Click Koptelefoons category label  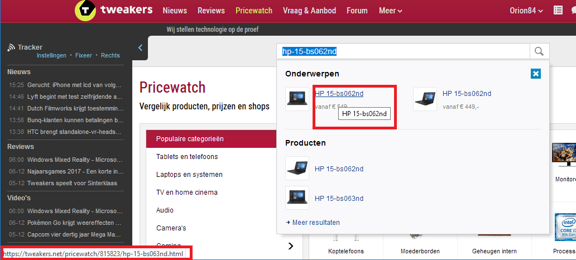[345, 251]
